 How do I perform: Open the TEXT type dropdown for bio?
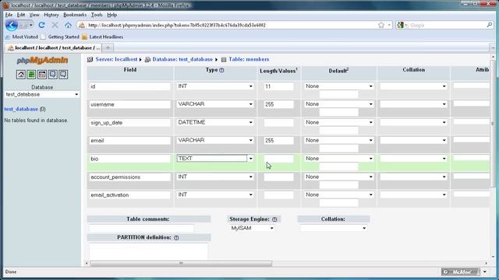(215, 159)
